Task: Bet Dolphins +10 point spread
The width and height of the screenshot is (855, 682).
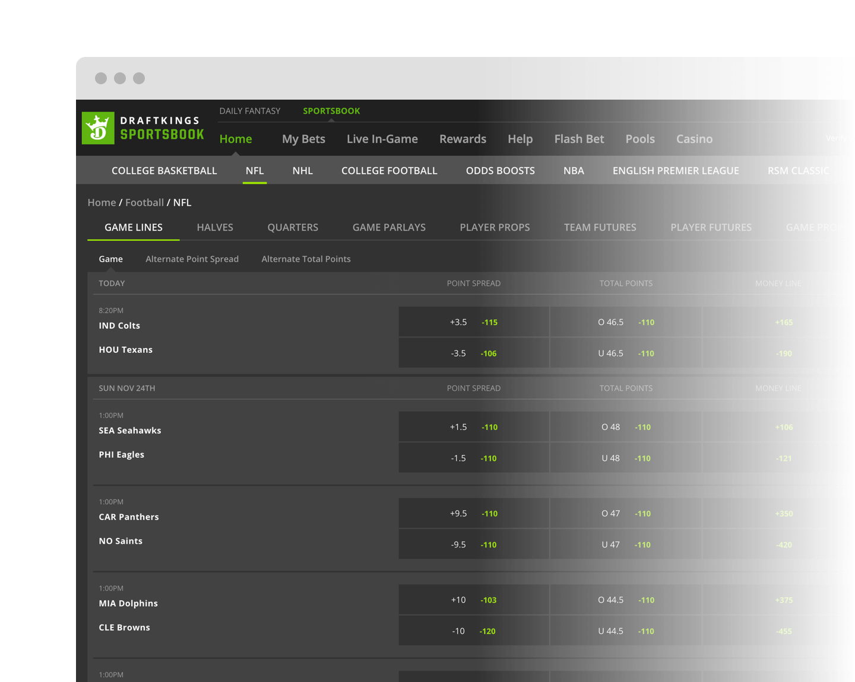Action: (x=474, y=600)
